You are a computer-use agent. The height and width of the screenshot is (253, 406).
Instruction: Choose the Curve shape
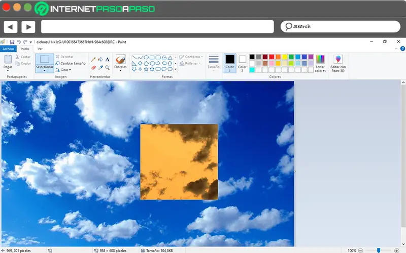pos(140,57)
